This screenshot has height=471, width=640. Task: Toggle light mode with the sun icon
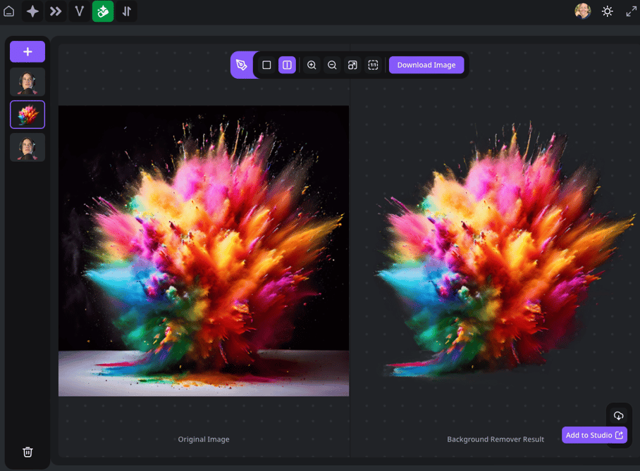(608, 11)
